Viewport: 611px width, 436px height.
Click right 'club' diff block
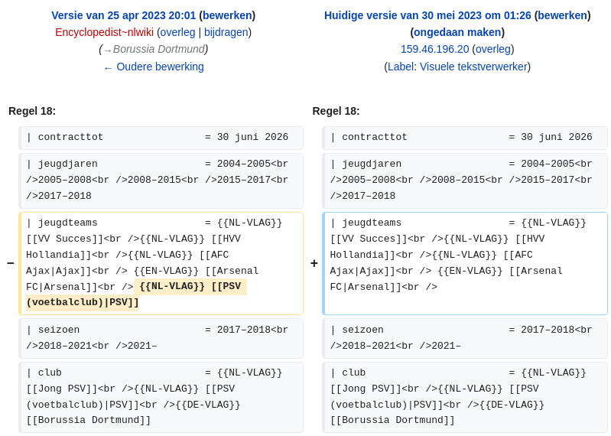click(465, 397)
